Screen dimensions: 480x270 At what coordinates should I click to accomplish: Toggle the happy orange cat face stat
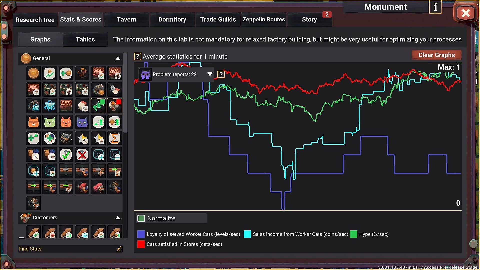(33, 122)
